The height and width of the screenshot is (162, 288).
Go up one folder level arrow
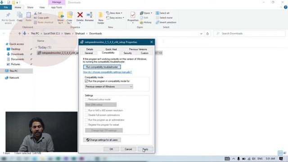click(19, 33)
